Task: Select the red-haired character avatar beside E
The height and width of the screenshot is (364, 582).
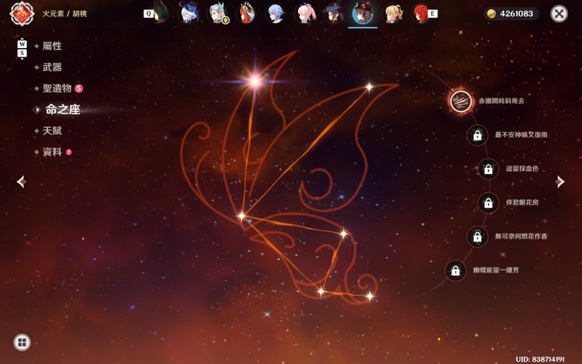Action: tap(421, 13)
